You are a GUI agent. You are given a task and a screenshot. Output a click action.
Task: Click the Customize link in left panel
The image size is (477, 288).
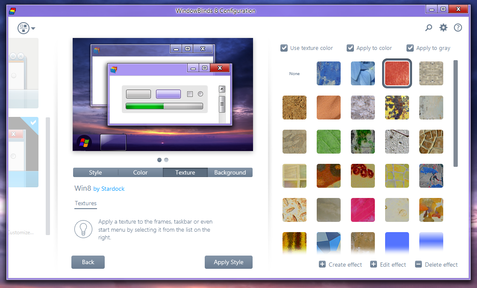(x=21, y=233)
